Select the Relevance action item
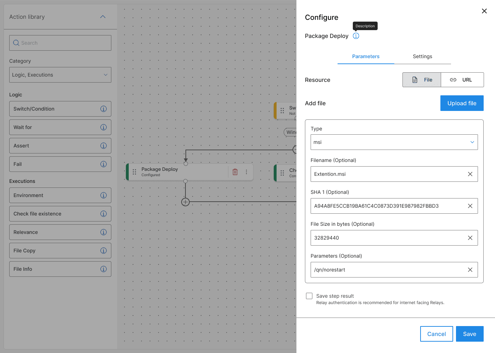The height and width of the screenshot is (353, 495). tap(60, 232)
